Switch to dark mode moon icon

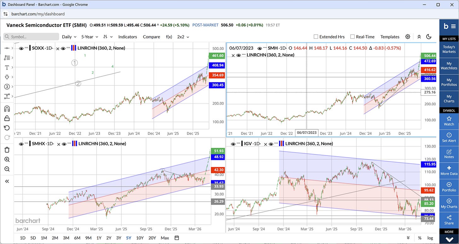[429, 37]
